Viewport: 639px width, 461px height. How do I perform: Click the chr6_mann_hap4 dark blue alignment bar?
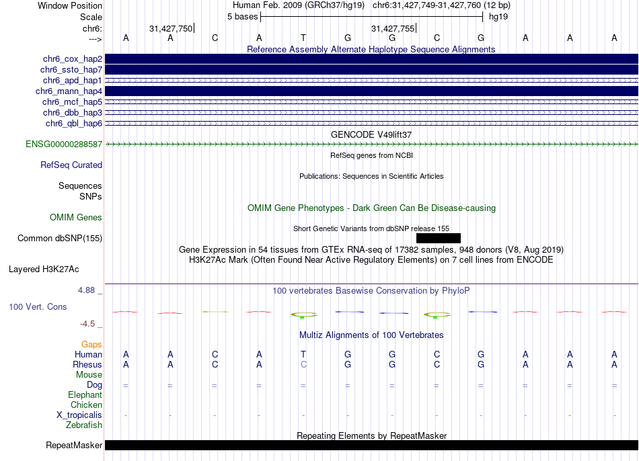[x=372, y=91]
